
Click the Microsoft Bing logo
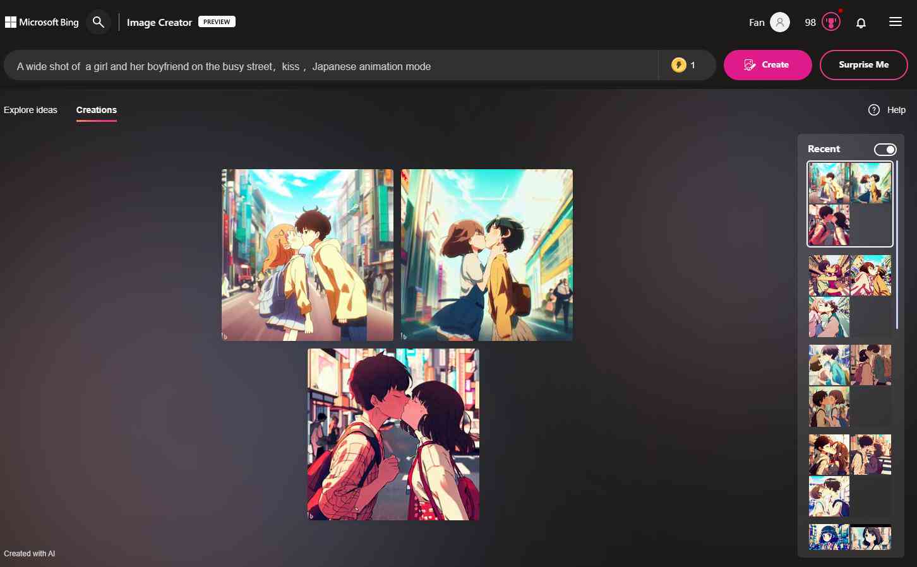42,22
